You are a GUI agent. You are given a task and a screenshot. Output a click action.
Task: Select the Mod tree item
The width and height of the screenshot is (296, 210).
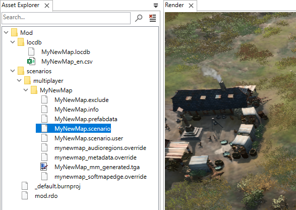[26, 33]
